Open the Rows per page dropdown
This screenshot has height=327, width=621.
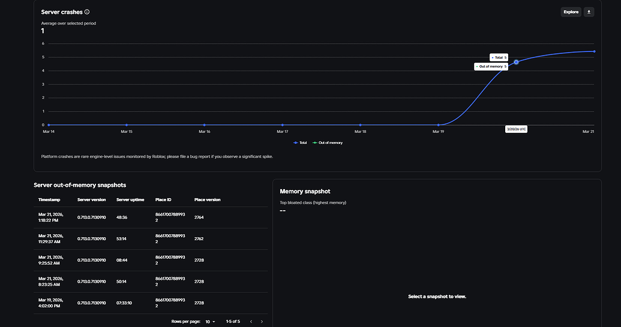point(210,322)
